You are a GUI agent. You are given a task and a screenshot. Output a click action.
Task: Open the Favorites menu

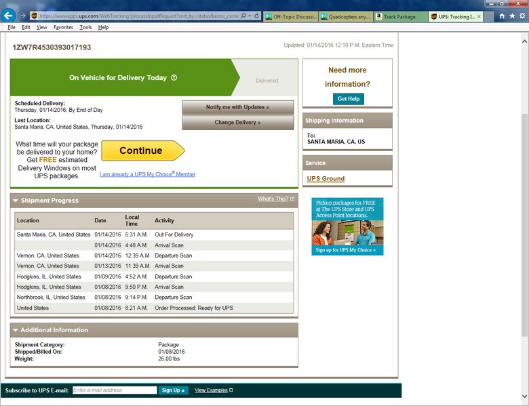[x=64, y=27]
